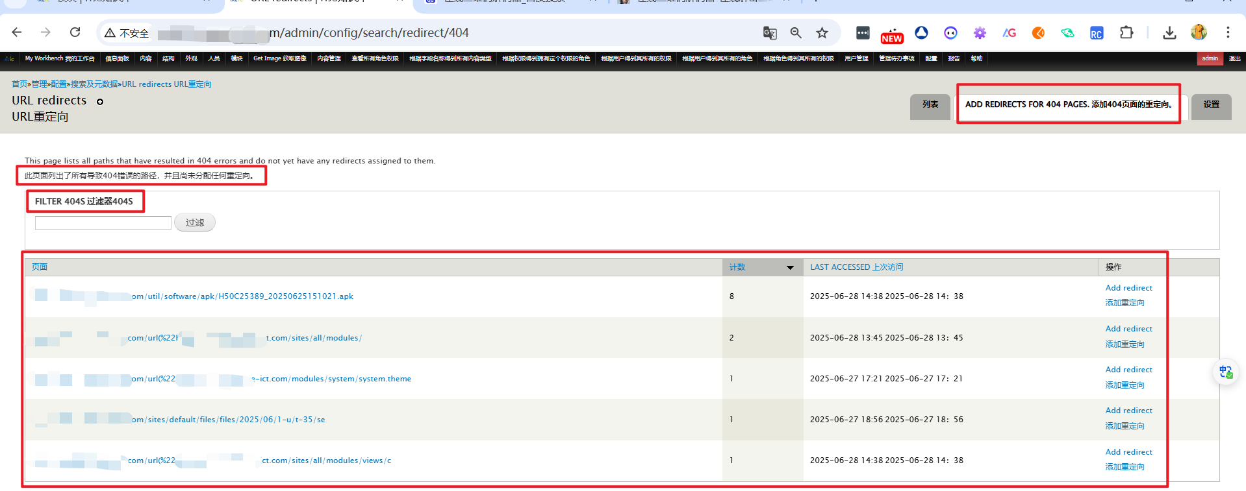
Task: Open URL redirects breadcrumb link
Action: 167,84
